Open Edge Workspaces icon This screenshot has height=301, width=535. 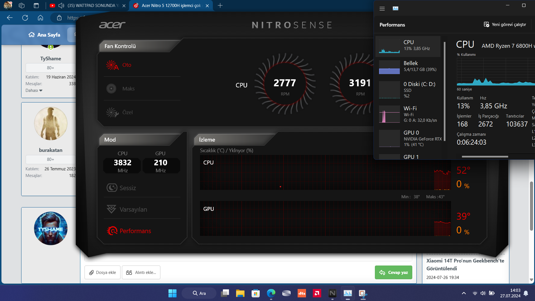(21, 5)
